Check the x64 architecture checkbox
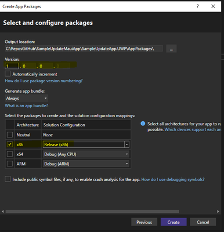The image size is (224, 232). point(10,154)
